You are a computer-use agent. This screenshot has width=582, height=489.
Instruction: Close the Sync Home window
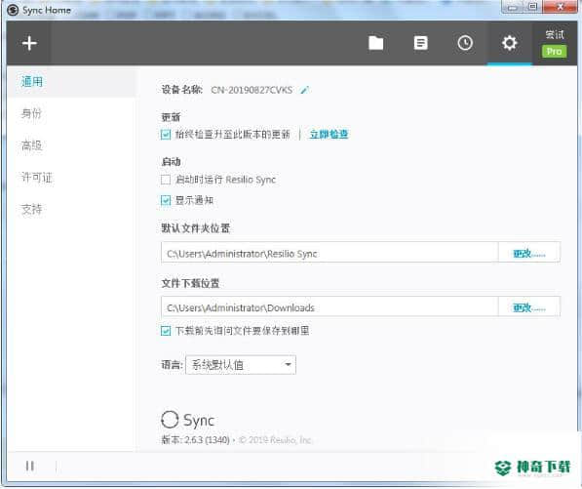click(561, 7)
